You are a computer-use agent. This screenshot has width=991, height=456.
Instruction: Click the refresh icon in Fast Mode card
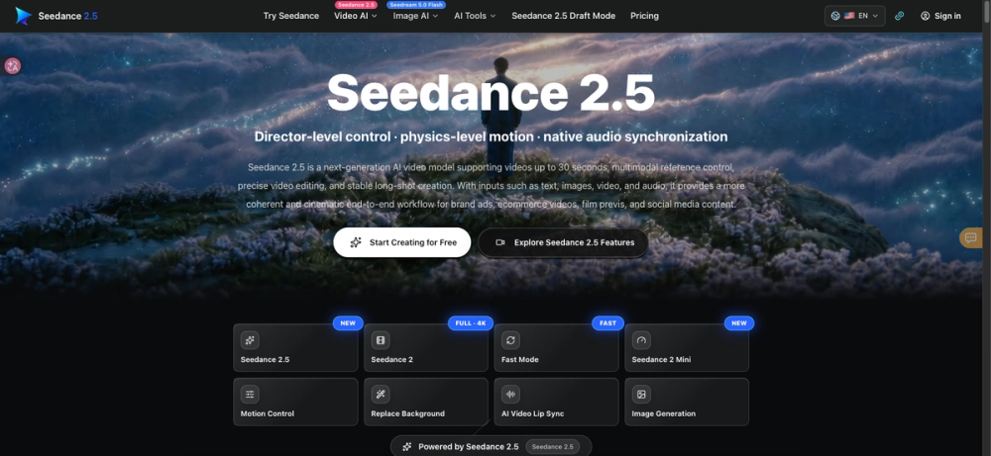[x=510, y=340]
